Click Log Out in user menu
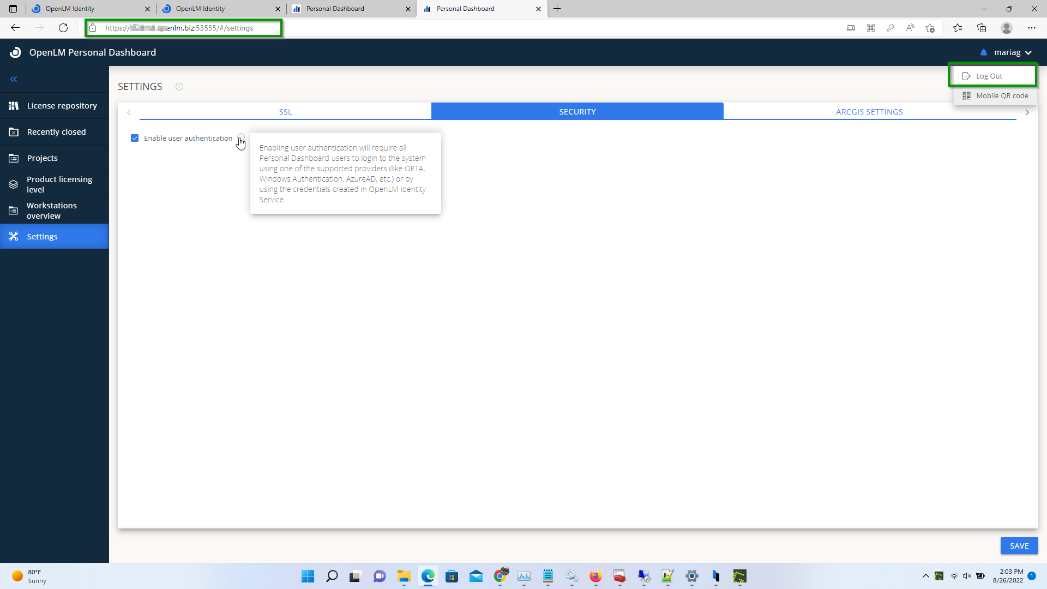 [989, 76]
